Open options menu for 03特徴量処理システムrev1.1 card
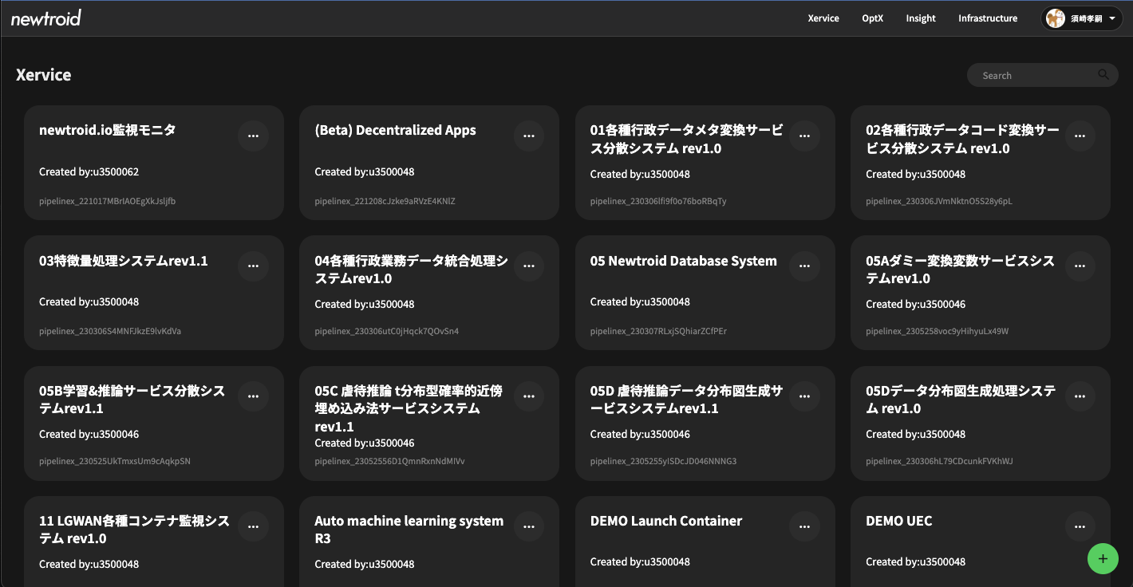 [253, 266]
